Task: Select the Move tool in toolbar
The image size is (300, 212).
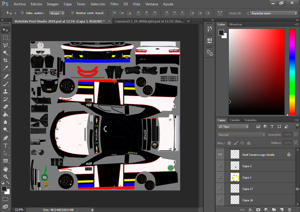Action: click(x=6, y=30)
